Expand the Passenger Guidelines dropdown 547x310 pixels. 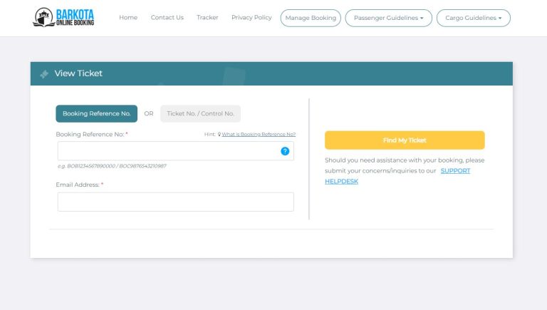point(388,18)
